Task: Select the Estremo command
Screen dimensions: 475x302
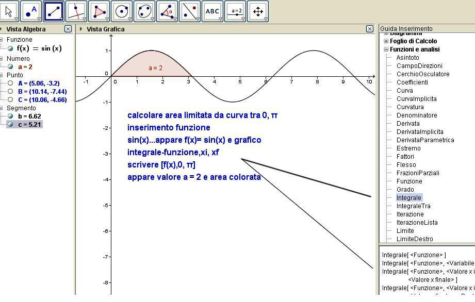Action: click(408, 148)
